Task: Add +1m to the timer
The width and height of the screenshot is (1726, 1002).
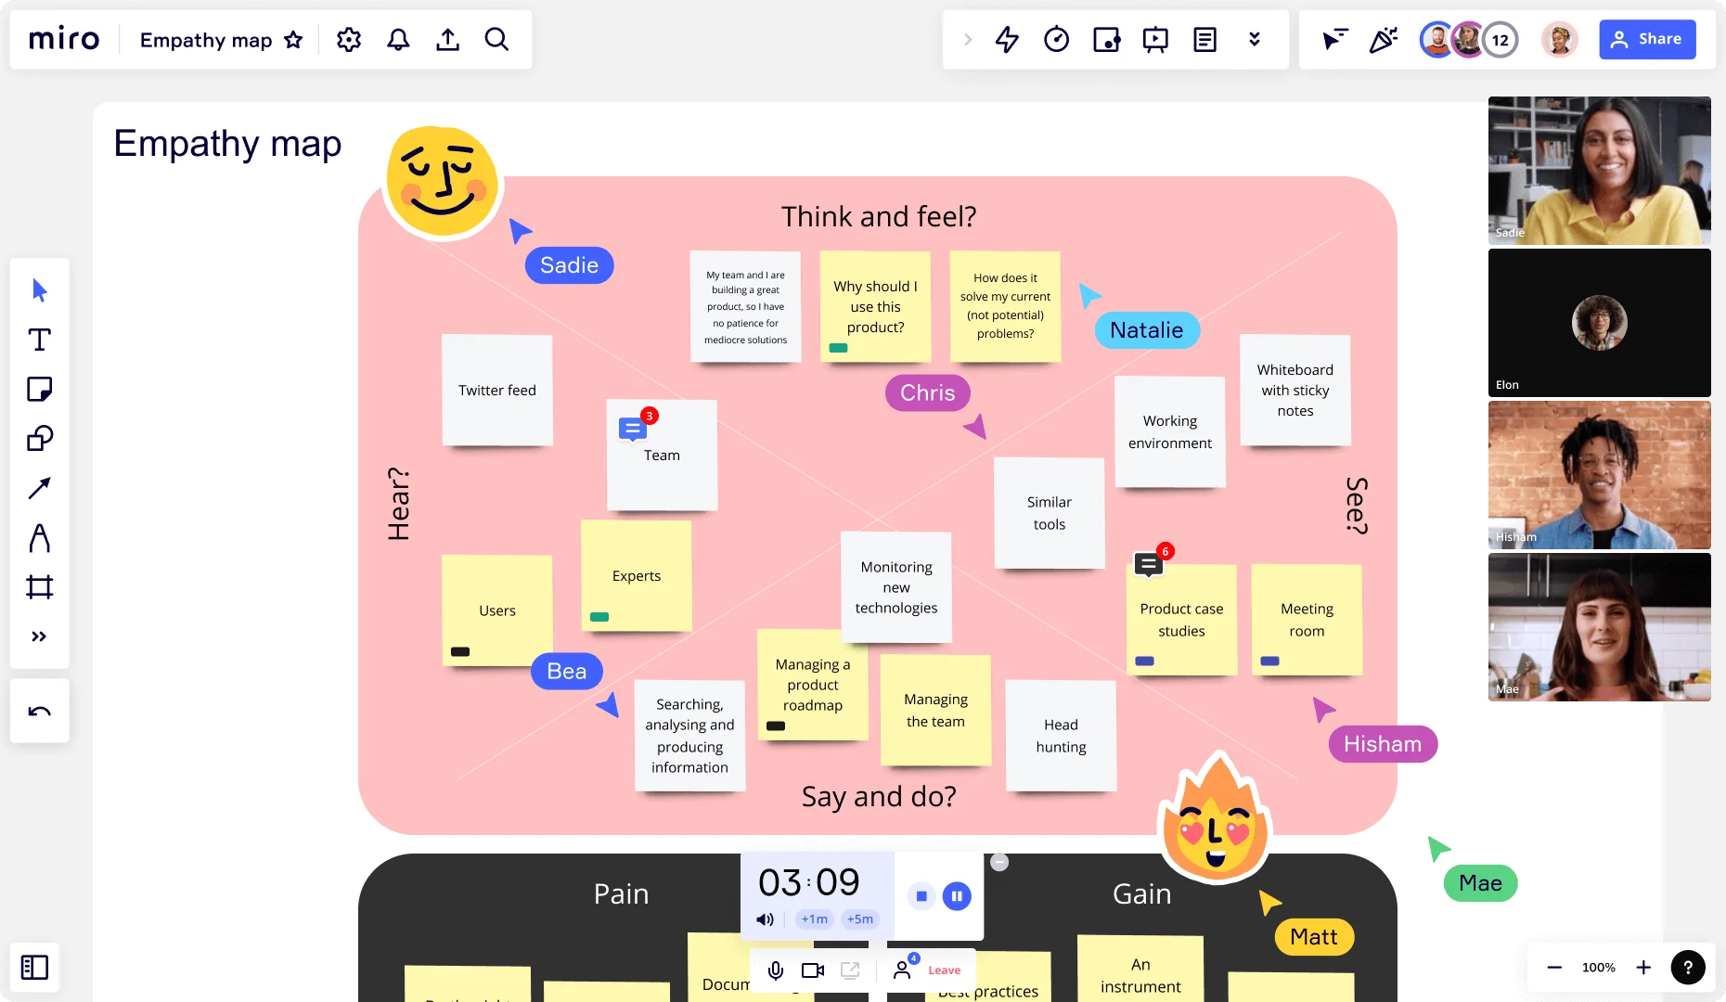Action: (815, 918)
